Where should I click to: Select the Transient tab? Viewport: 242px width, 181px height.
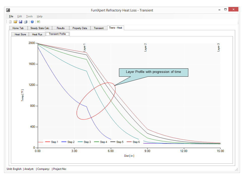tap(99, 28)
